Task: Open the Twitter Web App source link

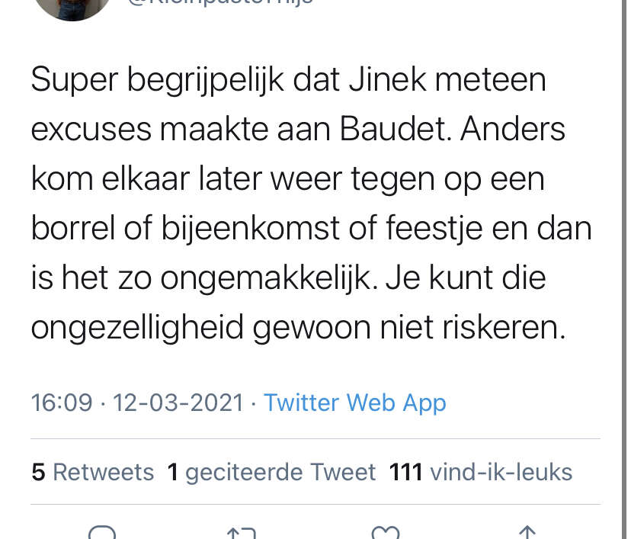Action: point(354,403)
